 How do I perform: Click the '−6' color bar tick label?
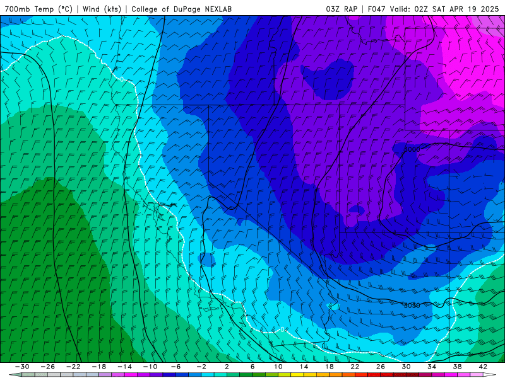coord(175,367)
